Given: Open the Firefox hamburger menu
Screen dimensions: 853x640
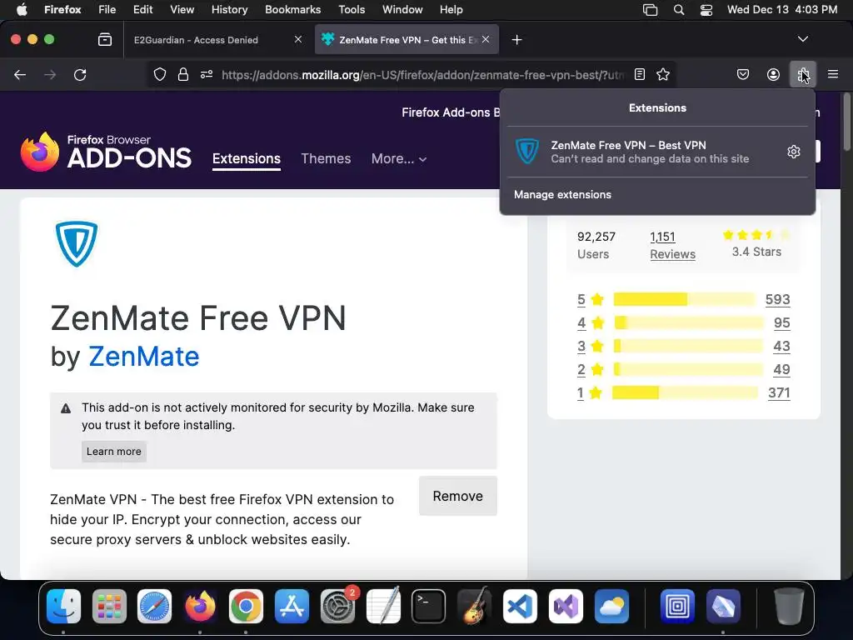Looking at the screenshot, I should pyautogui.click(x=833, y=74).
